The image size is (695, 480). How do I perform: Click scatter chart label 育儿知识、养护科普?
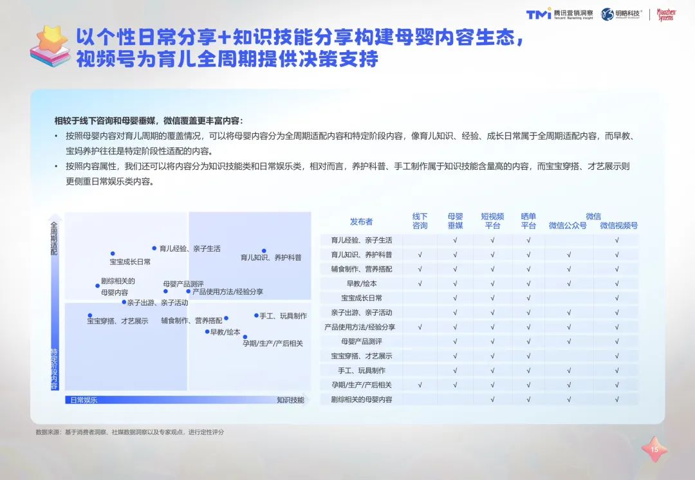(271, 257)
